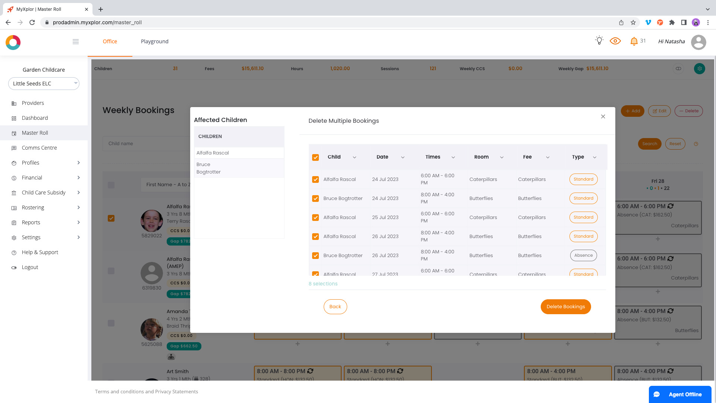Click the Back button in dialog
This screenshot has width=716, height=403.
coord(335,307)
